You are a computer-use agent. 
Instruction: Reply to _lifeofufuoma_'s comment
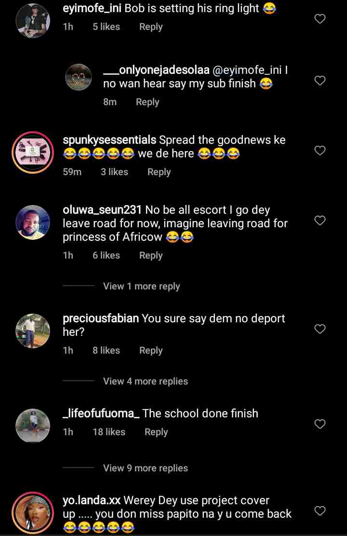click(x=156, y=432)
